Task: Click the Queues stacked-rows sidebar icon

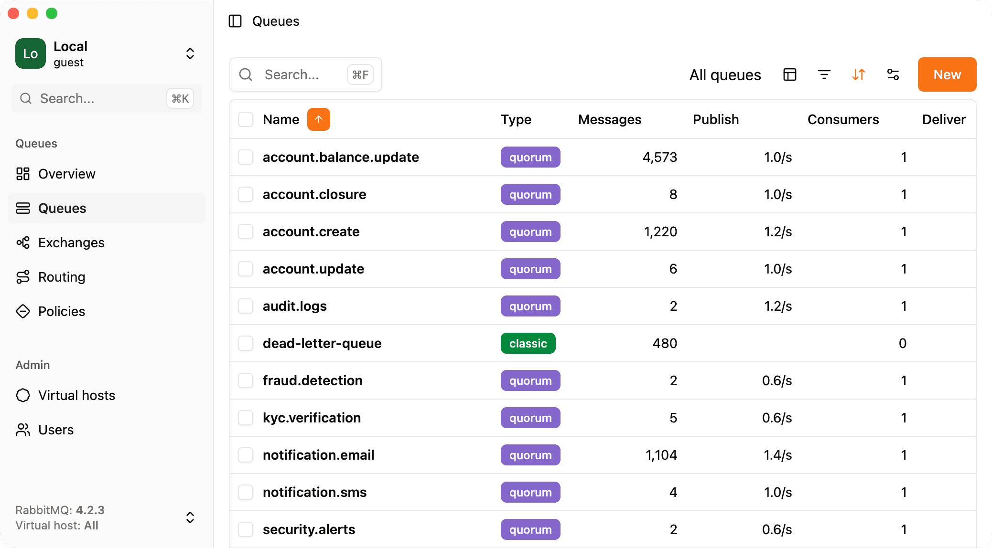Action: (x=23, y=208)
